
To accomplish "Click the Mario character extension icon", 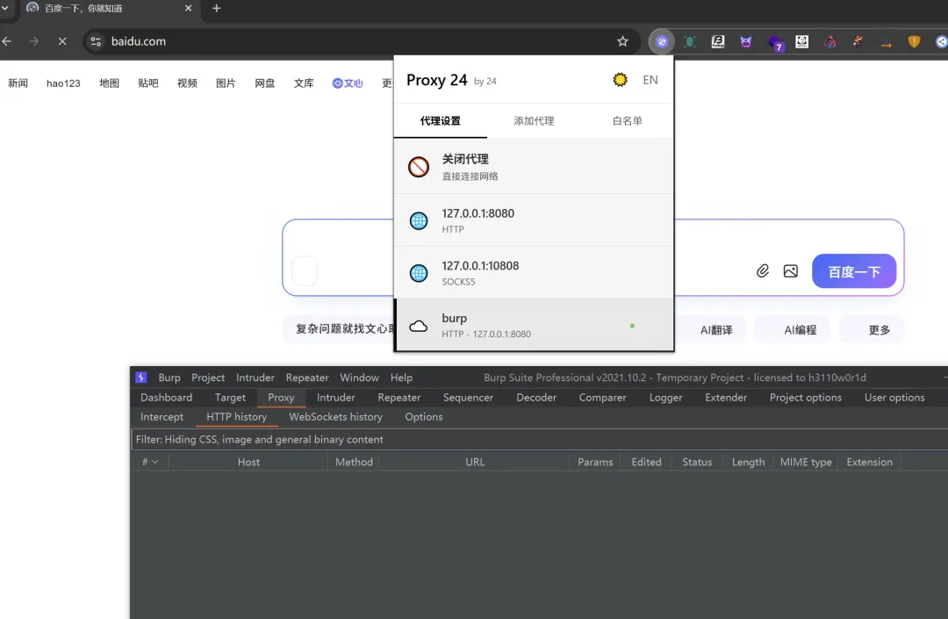I will click(x=858, y=42).
